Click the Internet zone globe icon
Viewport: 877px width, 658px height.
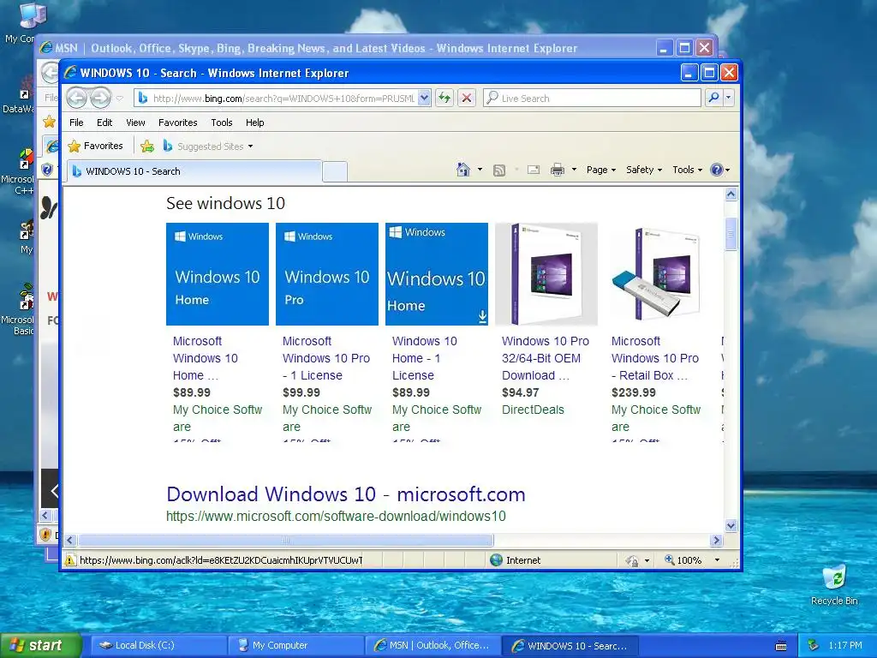(496, 560)
